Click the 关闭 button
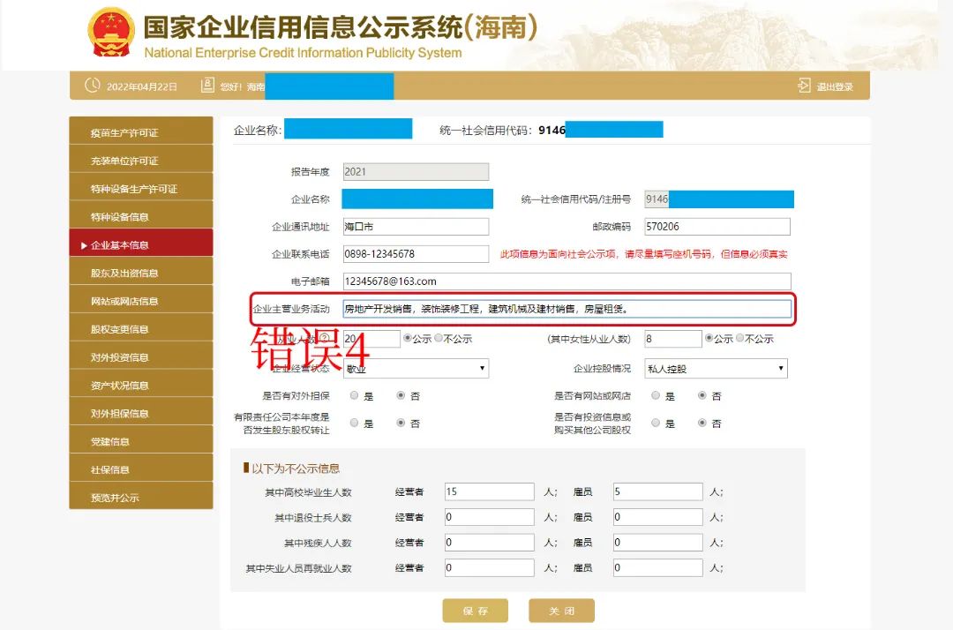The width and height of the screenshot is (953, 630). [x=561, y=611]
